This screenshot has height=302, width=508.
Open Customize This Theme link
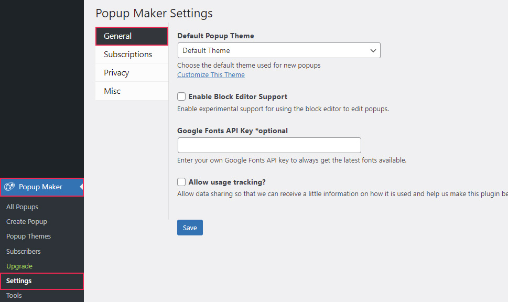coord(211,74)
